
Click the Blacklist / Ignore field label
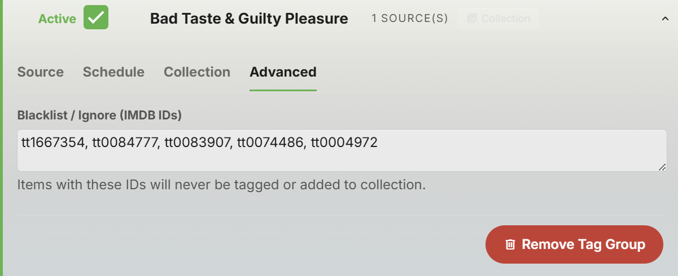pyautogui.click(x=99, y=115)
